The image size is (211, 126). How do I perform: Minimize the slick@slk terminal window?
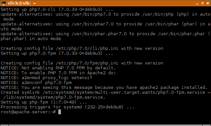(x=197, y=3)
